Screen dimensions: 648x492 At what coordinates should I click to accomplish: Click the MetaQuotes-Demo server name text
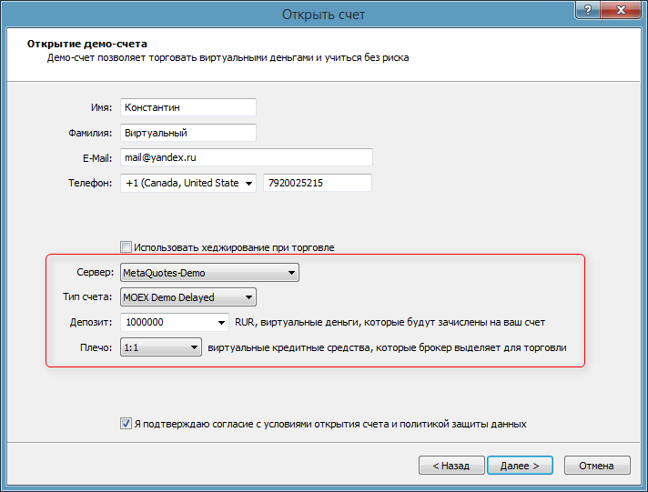(165, 272)
